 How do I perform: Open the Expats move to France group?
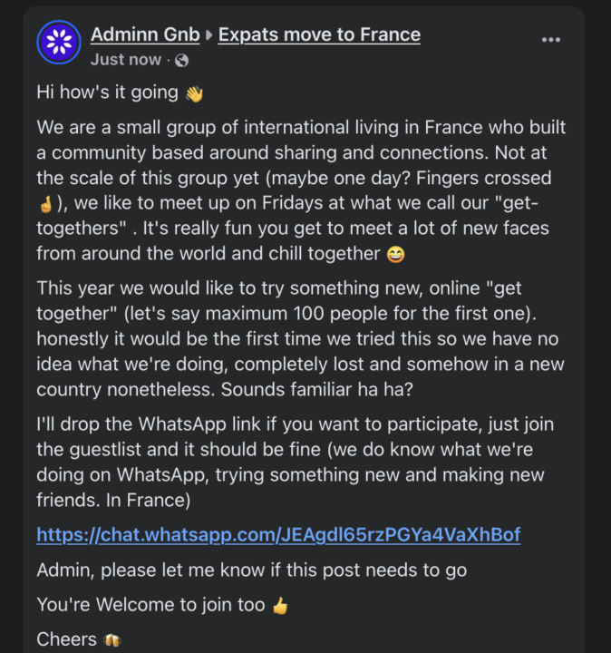point(319,35)
